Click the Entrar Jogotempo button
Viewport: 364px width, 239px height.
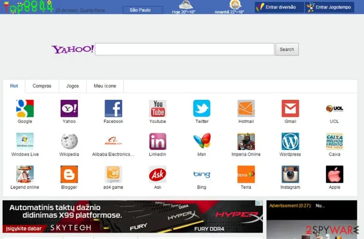(329, 7)
